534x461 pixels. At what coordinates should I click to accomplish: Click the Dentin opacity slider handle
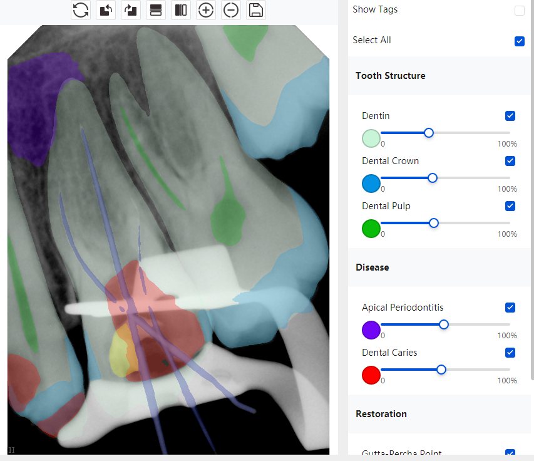pyautogui.click(x=429, y=133)
